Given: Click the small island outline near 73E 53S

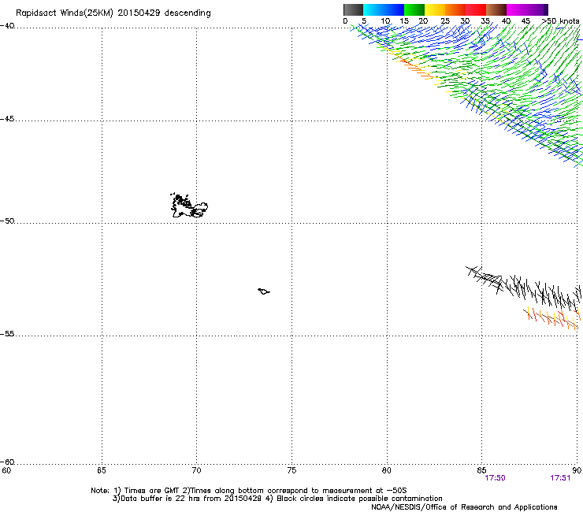Looking at the screenshot, I should click(264, 291).
